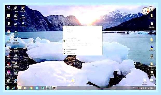Launch Internet Explorer from the taskbar
This screenshot has width=161, height=95.
tap(14, 88)
